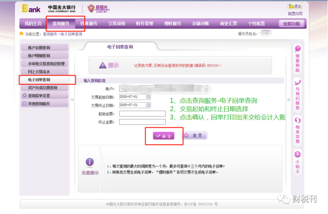Screen dimensions: 328x214
Task: Click the 退出 logout button
Action: (295, 6)
